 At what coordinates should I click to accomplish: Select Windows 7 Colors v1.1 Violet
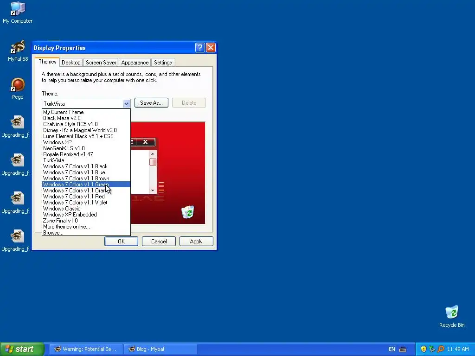click(x=86, y=203)
